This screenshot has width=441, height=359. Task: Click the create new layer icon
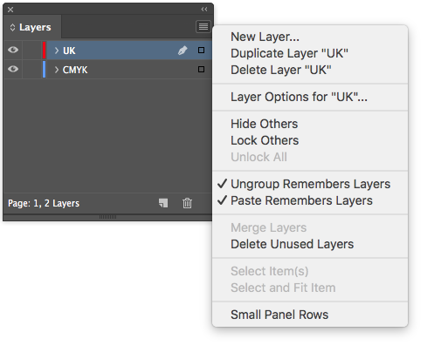click(x=163, y=203)
